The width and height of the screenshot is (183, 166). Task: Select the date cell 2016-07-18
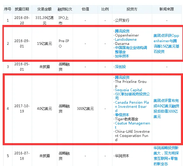click(22, 156)
